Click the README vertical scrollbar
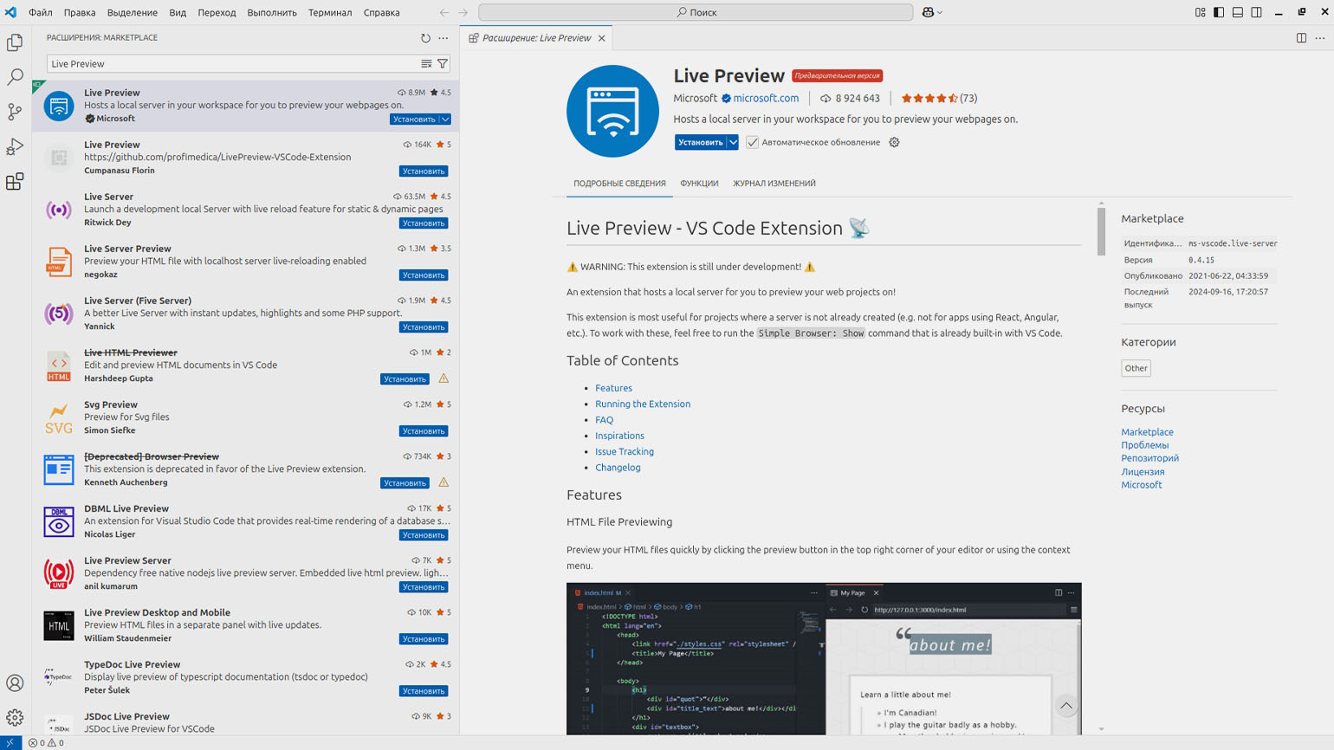Image resolution: width=1334 pixels, height=750 pixels. pyautogui.click(x=1101, y=232)
